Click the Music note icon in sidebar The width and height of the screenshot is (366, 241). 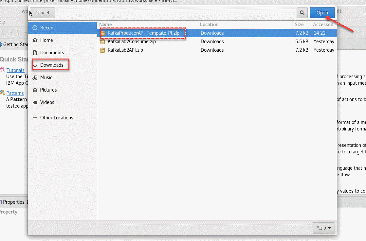pyautogui.click(x=35, y=77)
